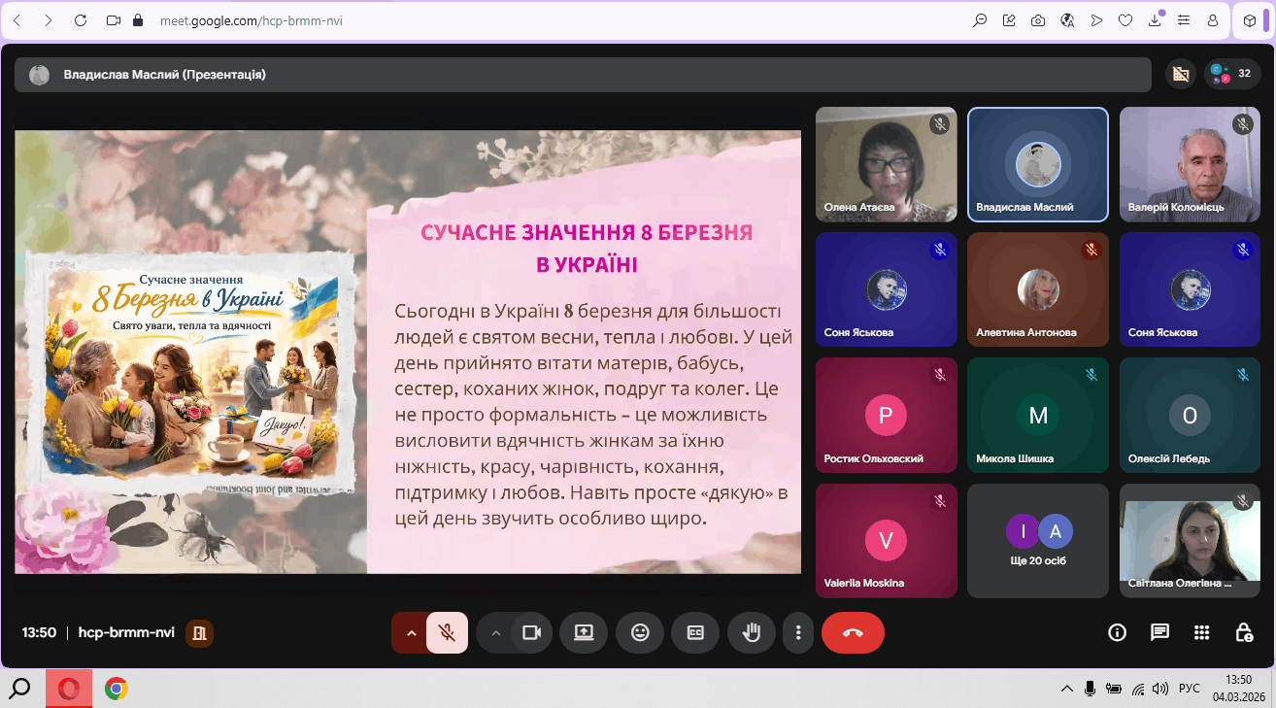Unmute the microphone in the call bar

click(447, 632)
